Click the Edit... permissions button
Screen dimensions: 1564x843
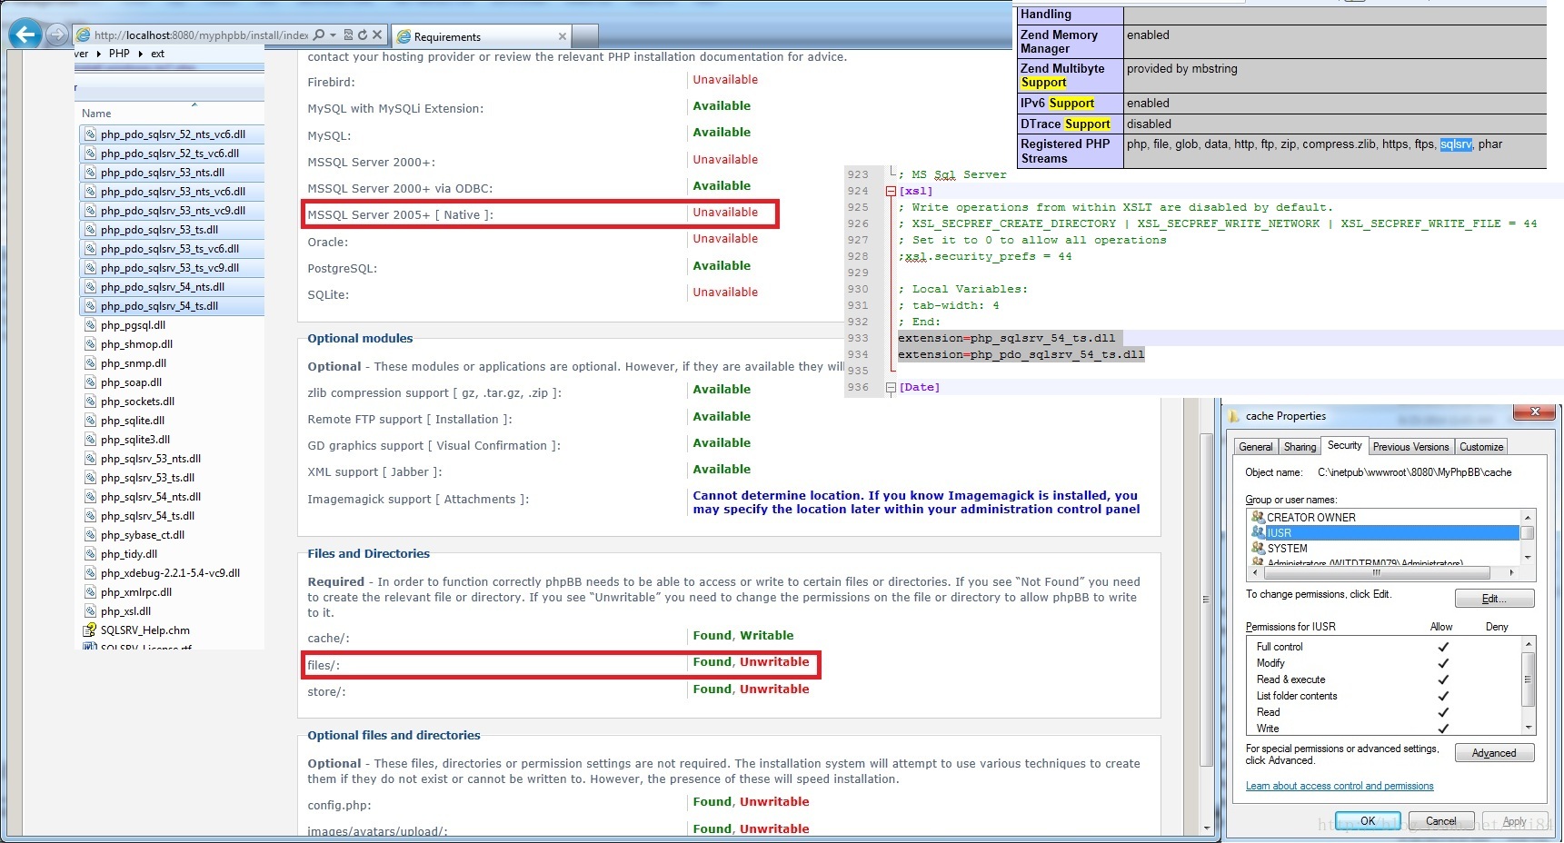tap(1494, 599)
